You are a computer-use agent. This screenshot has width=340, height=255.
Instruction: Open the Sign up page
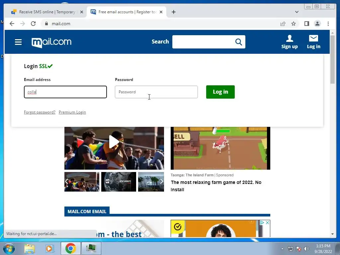pyautogui.click(x=290, y=42)
